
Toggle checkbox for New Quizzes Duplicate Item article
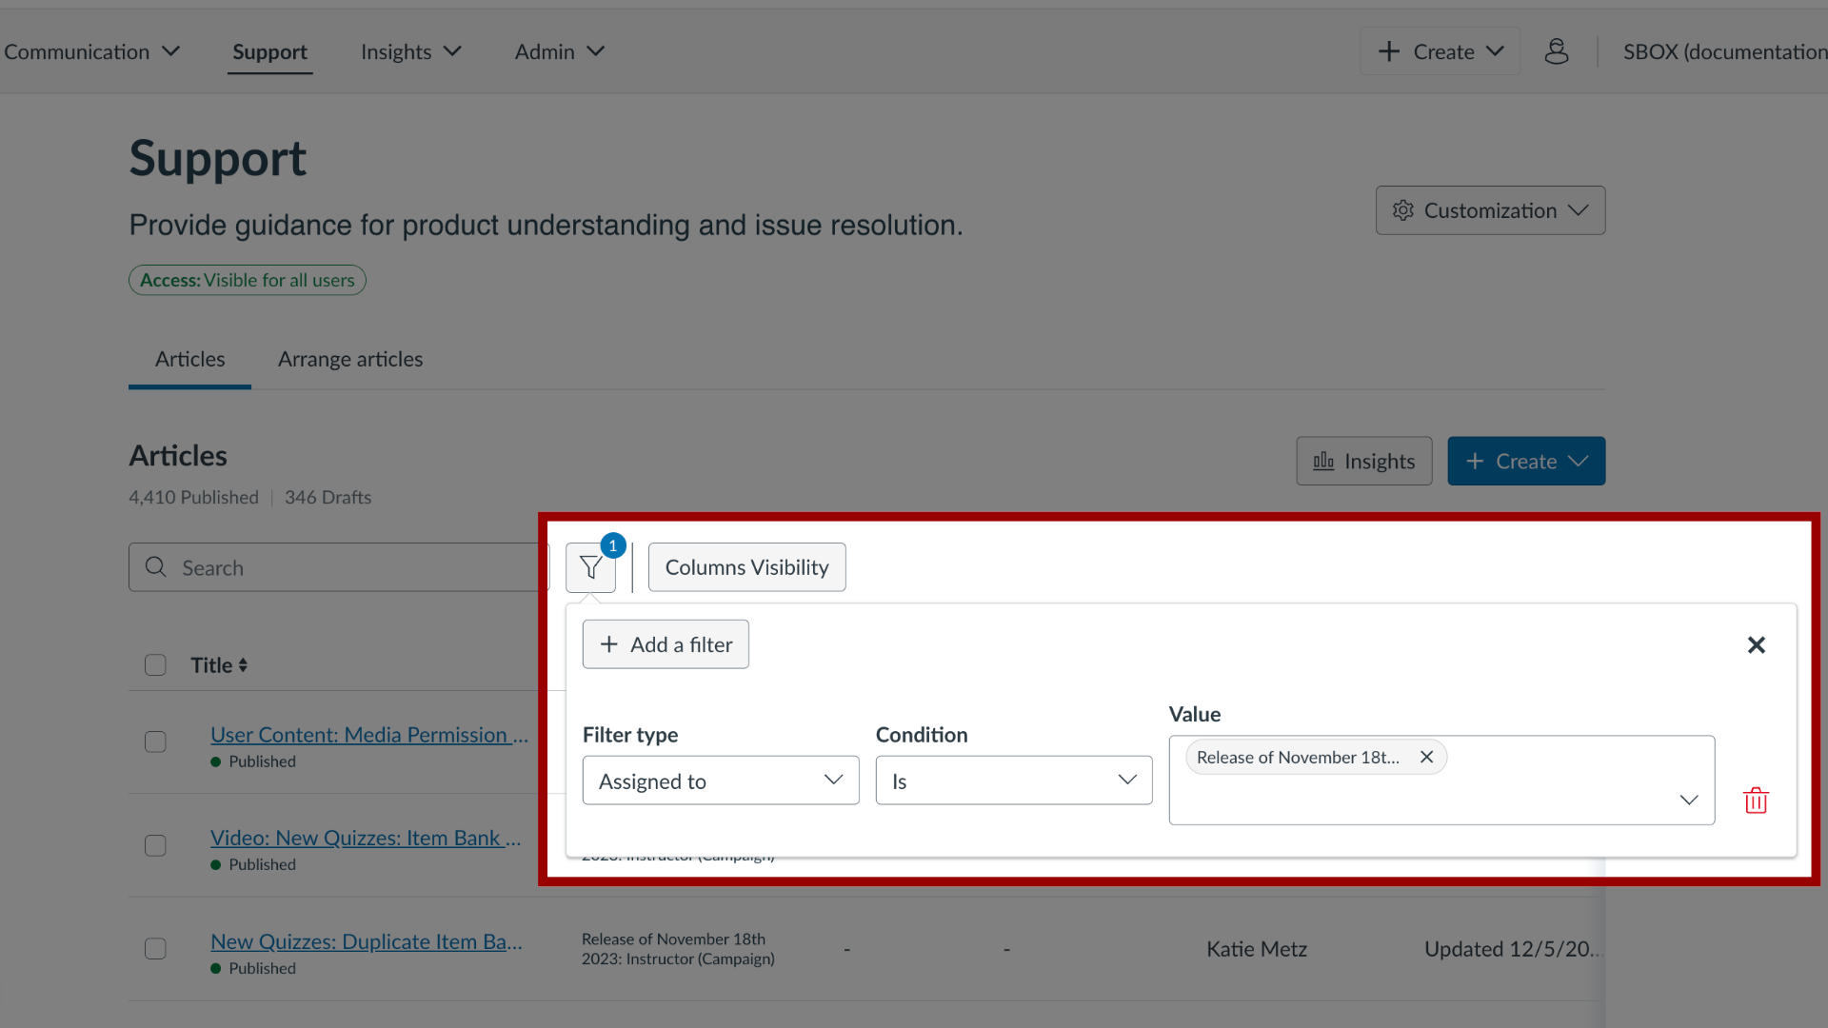tap(157, 949)
